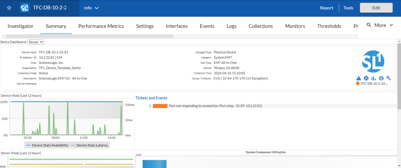Toggle Device Stats Availability legend series
This screenshot has height=168, width=401.
pos(47,145)
